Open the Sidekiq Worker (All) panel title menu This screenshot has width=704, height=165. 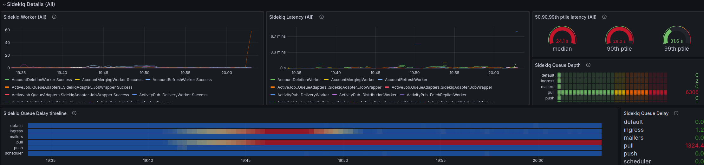[25, 17]
